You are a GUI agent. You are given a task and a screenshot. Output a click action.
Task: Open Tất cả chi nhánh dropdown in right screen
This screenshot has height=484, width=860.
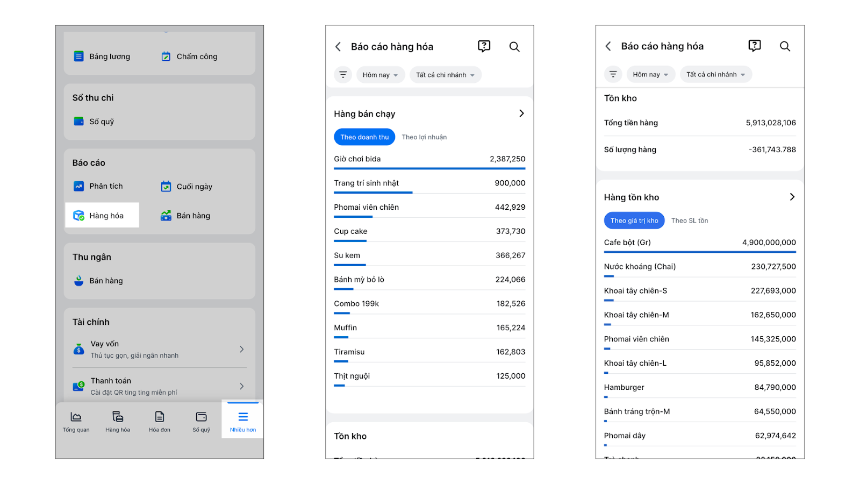715,74
